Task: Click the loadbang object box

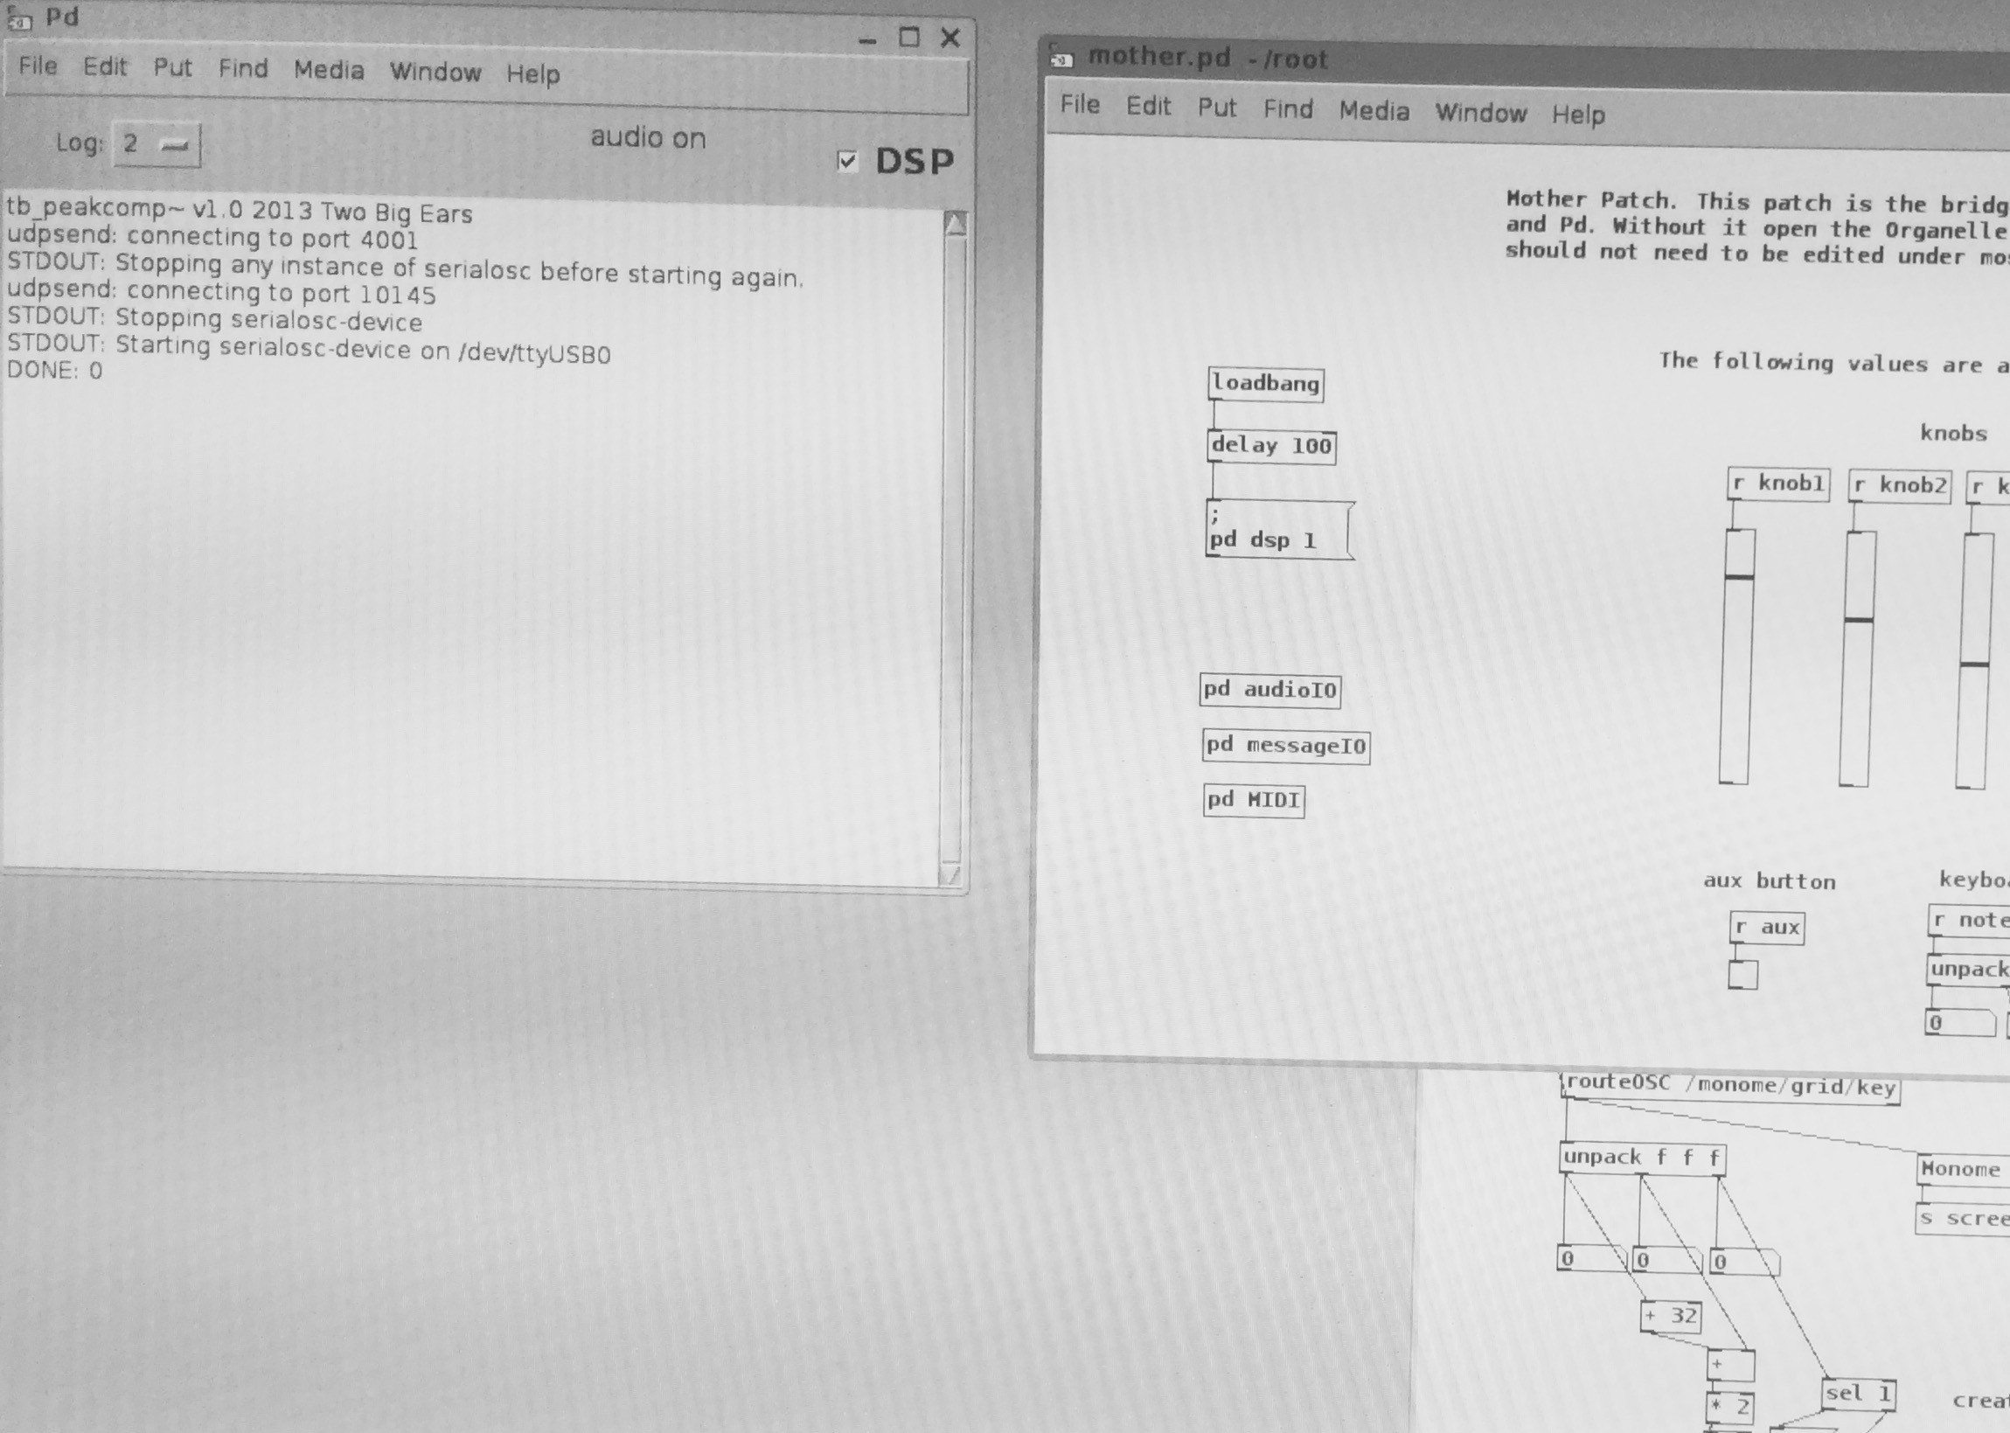Action: pos(1265,385)
